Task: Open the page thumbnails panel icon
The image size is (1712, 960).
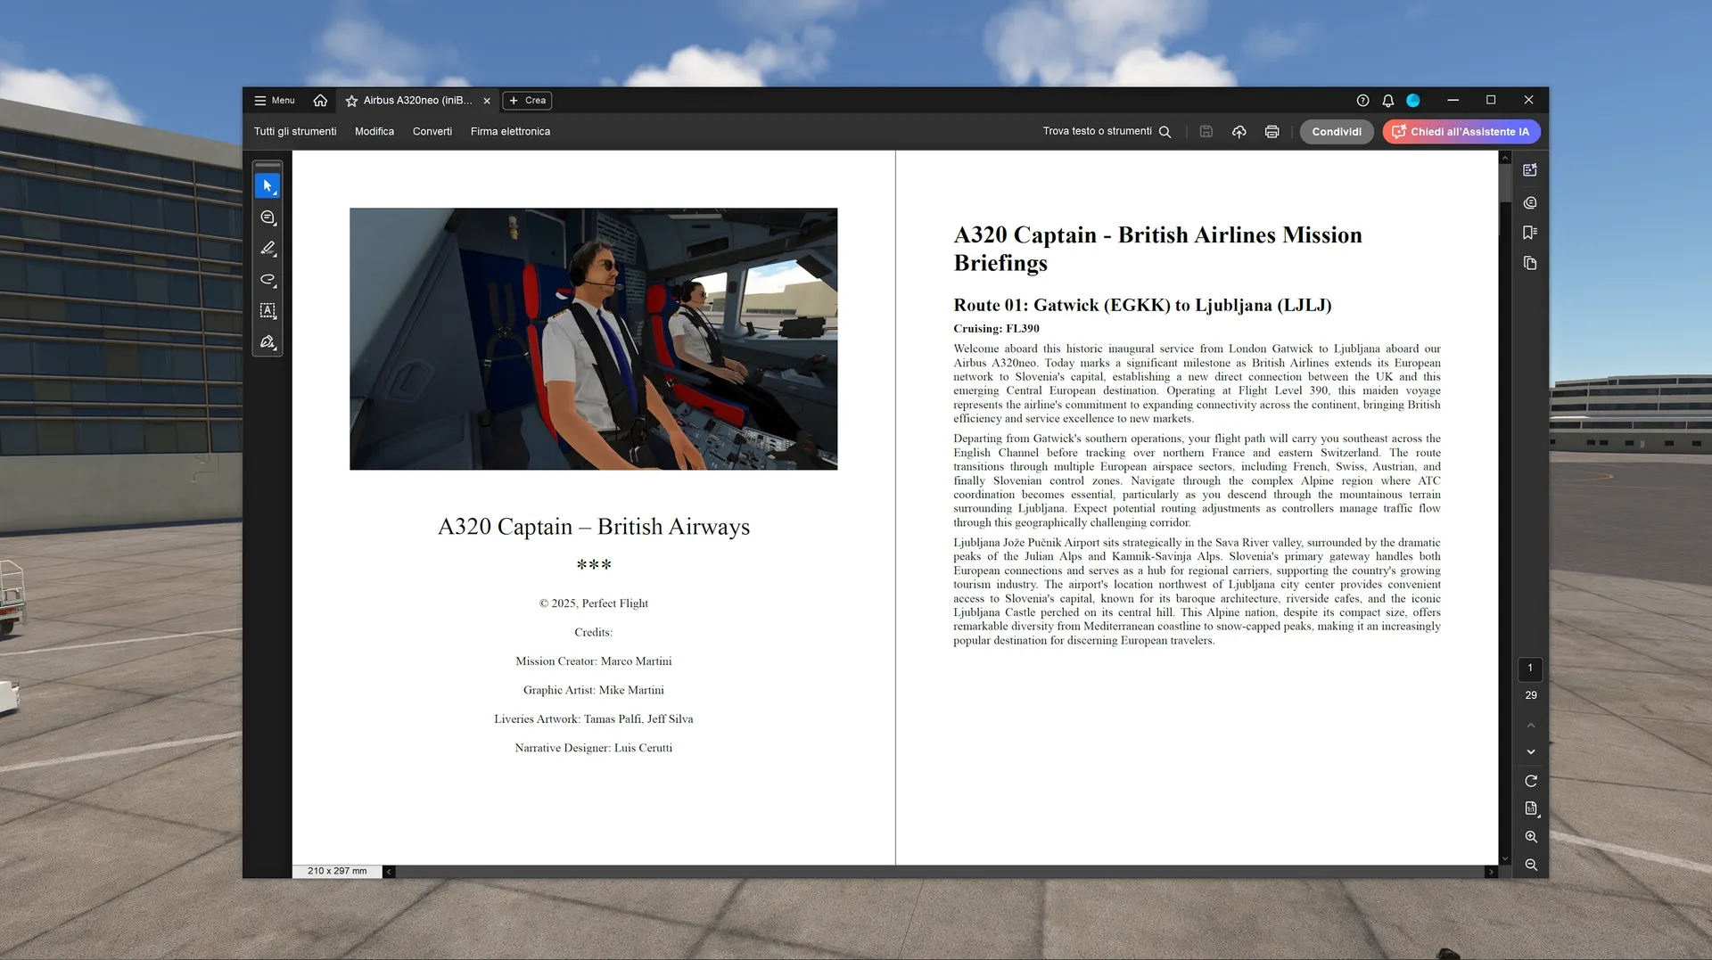Action: (x=1530, y=264)
